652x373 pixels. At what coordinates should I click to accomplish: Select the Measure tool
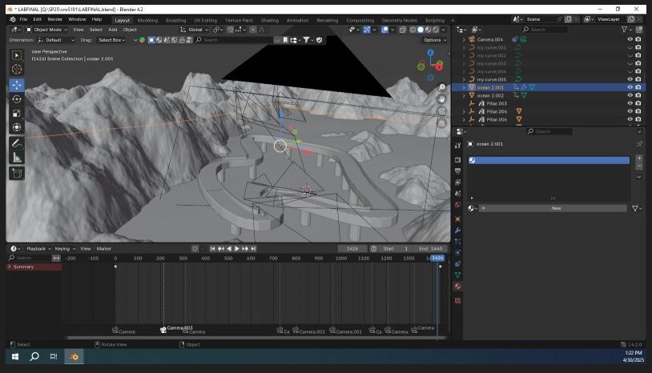click(x=17, y=158)
